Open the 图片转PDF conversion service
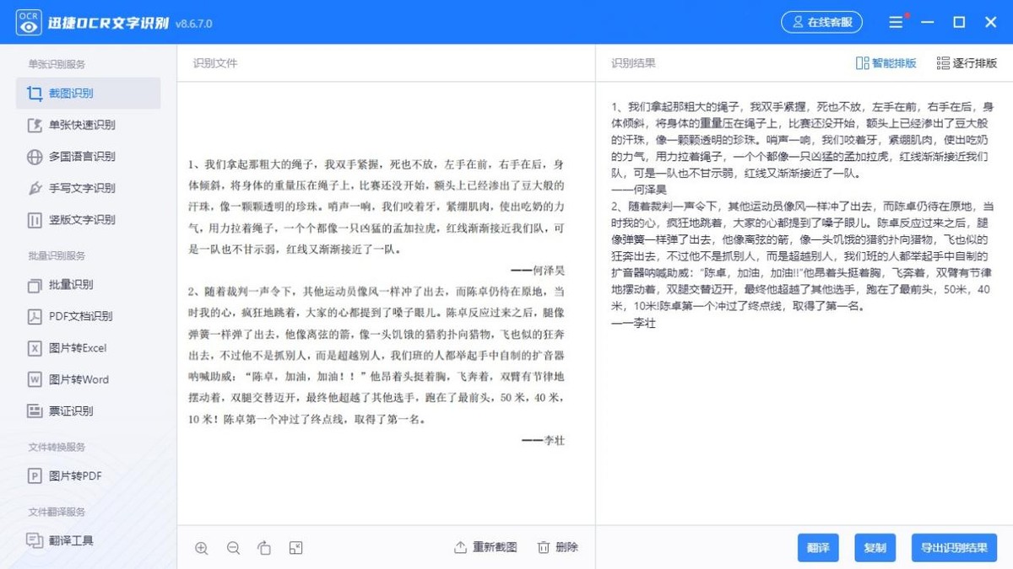1013x569 pixels. pos(72,475)
